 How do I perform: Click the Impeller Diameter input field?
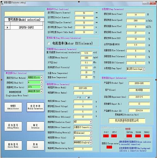(84, 23)
